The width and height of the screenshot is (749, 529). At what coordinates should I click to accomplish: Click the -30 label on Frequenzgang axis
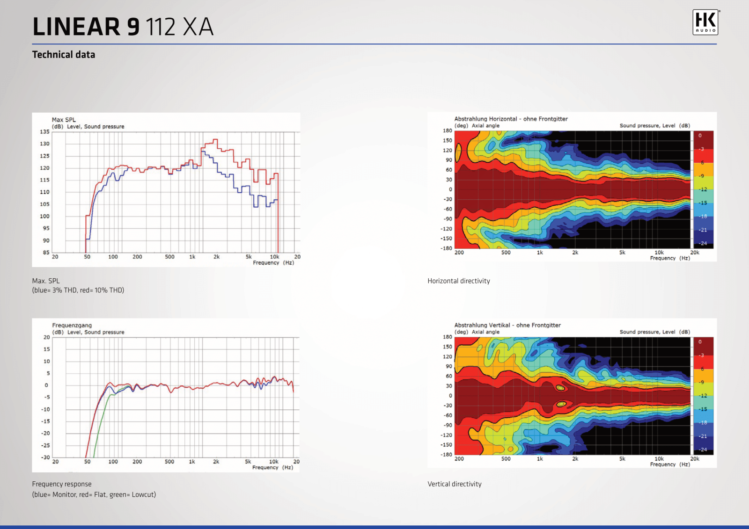click(x=45, y=457)
